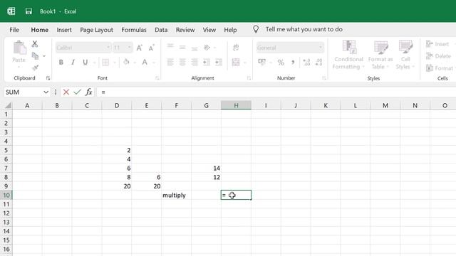456x256 pixels.
Task: Switch to the Page Layout tab
Action: 97,30
